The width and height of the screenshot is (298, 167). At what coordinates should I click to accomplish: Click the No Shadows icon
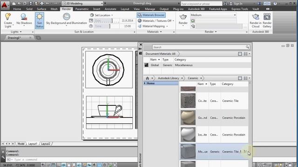24,17
